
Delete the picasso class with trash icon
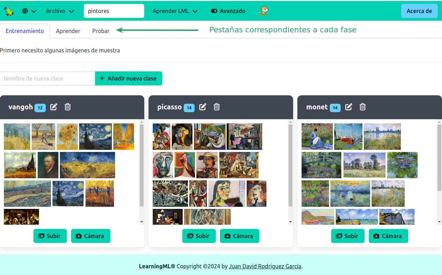click(217, 107)
